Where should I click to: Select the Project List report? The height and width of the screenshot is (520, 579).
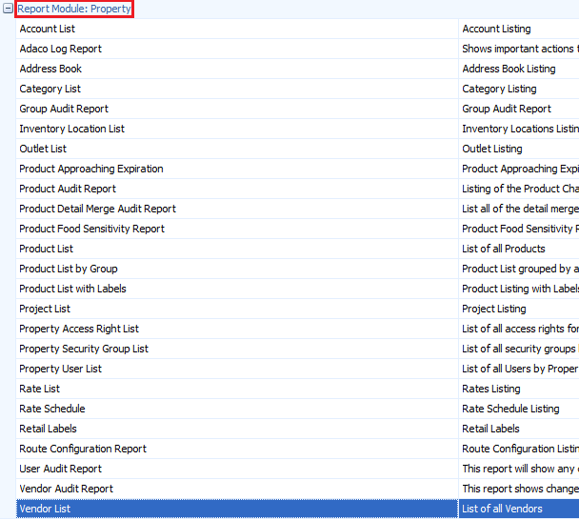(45, 309)
